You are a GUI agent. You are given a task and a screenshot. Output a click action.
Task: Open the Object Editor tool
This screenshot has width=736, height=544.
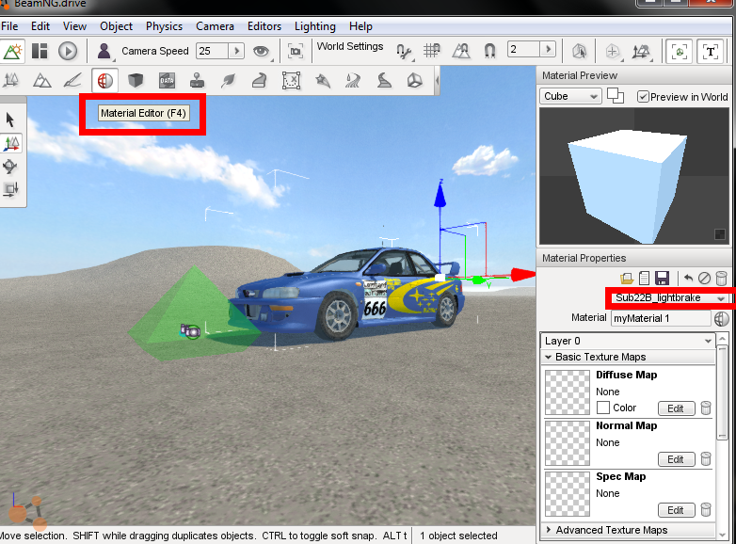[x=10, y=80]
